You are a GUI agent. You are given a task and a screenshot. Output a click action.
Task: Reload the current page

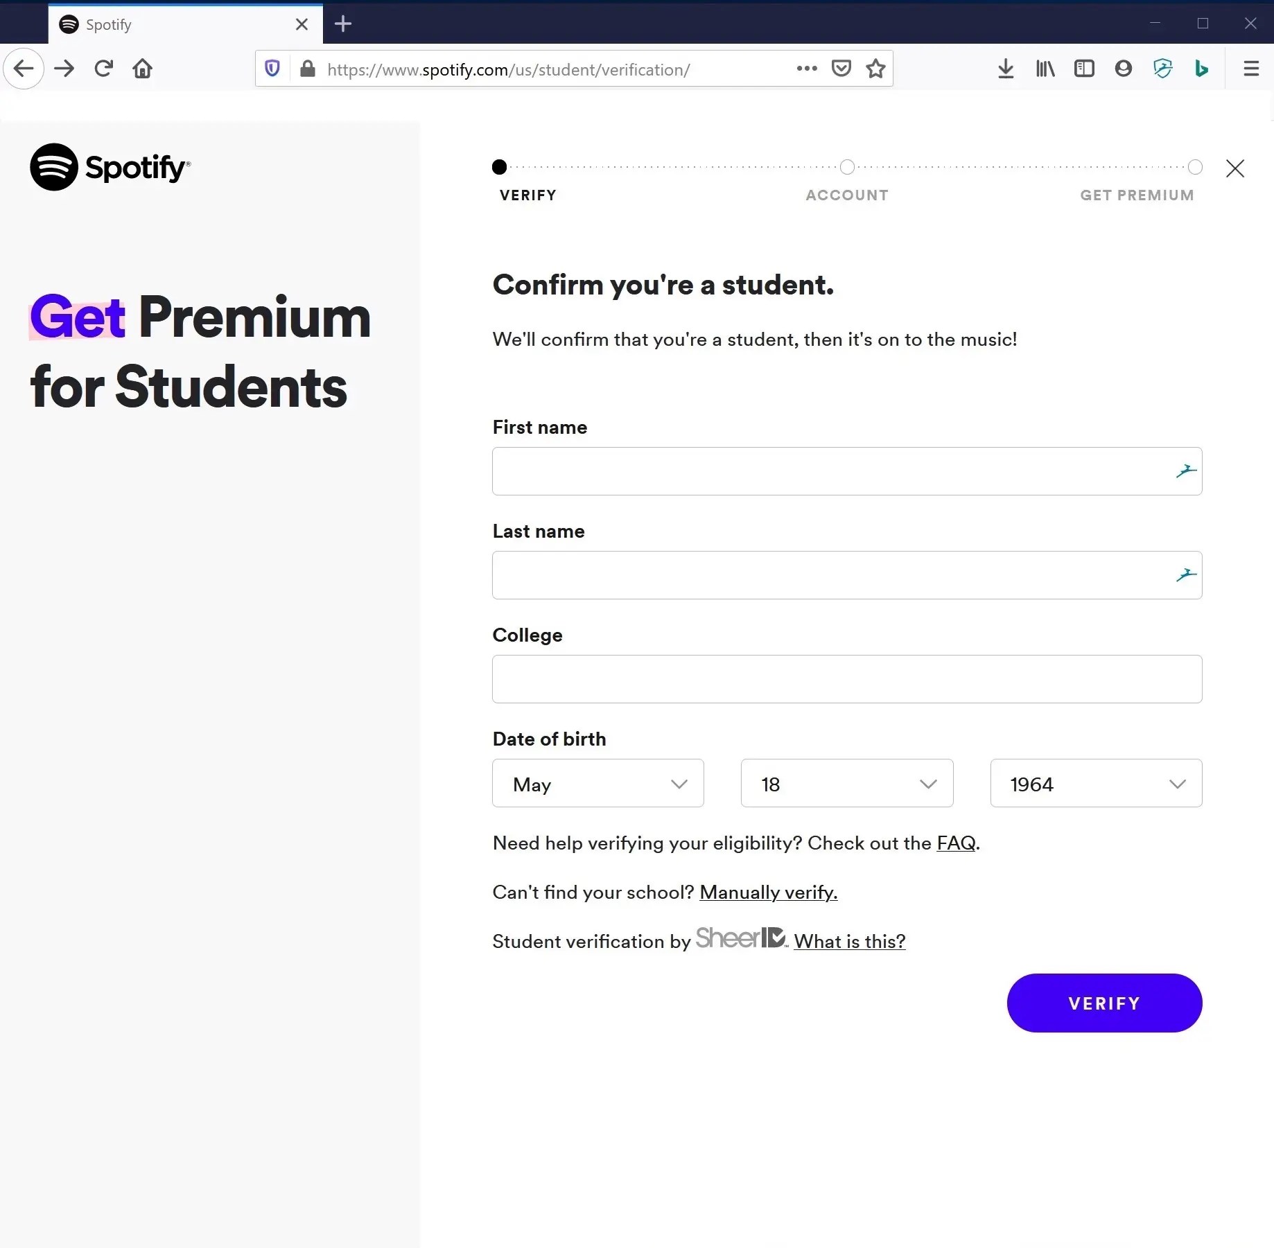(x=104, y=69)
